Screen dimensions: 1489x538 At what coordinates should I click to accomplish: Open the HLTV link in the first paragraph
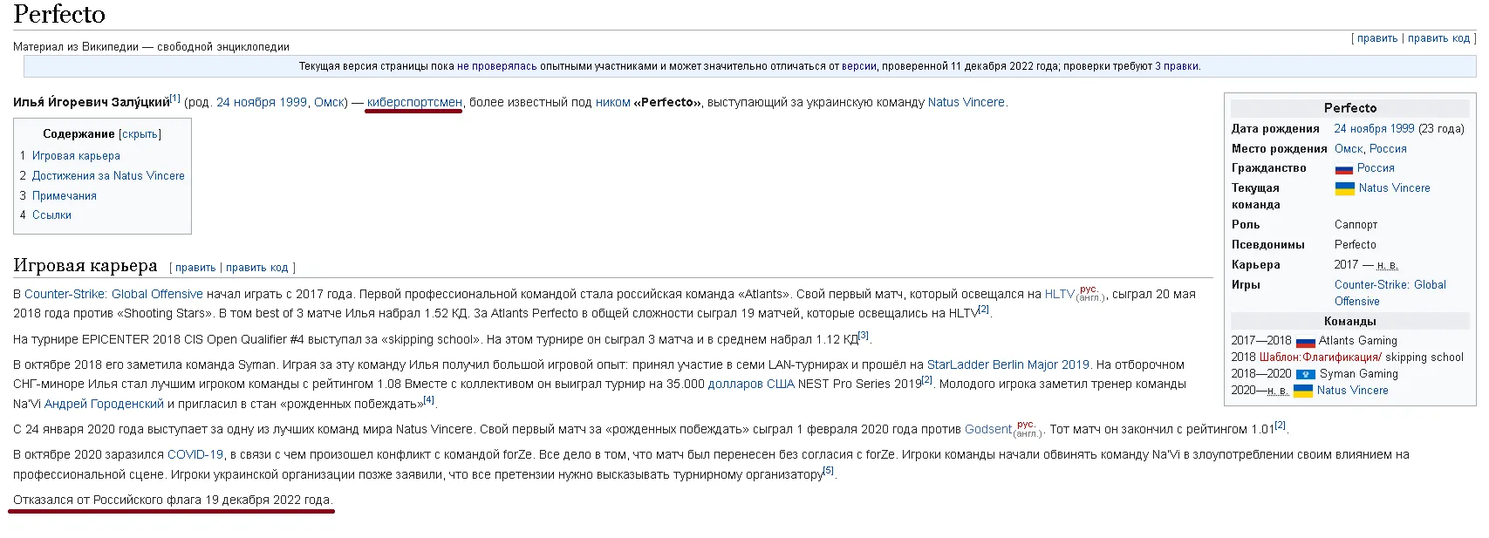click(x=1060, y=295)
